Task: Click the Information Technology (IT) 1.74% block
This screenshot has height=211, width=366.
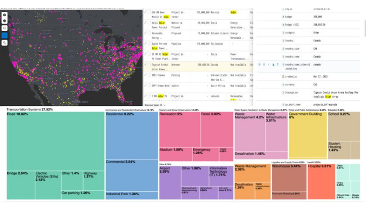Action: pyautogui.click(x=221, y=176)
